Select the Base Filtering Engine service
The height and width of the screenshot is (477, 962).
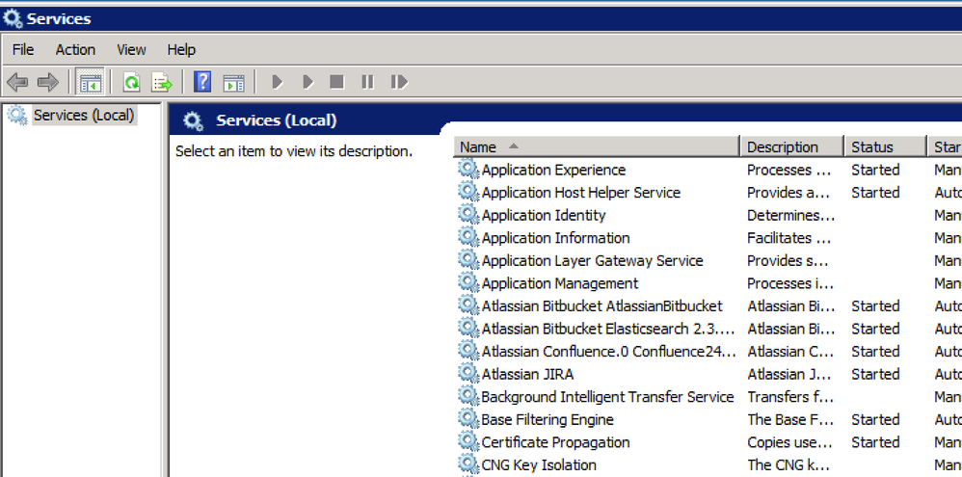[548, 419]
